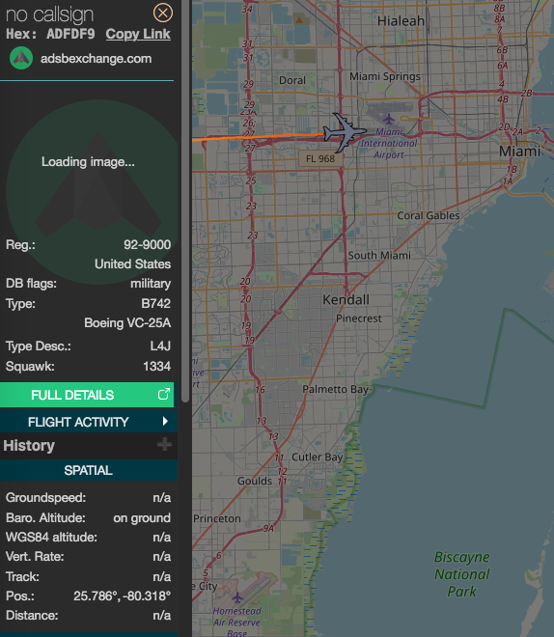Open the adsbexchange.com link text
This screenshot has width=554, height=637.
tap(96, 59)
